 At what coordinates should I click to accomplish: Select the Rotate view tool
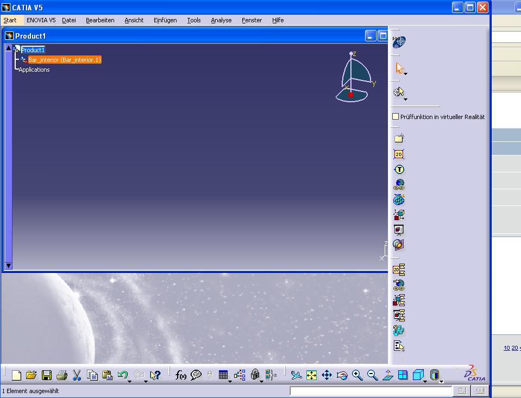pos(342,375)
